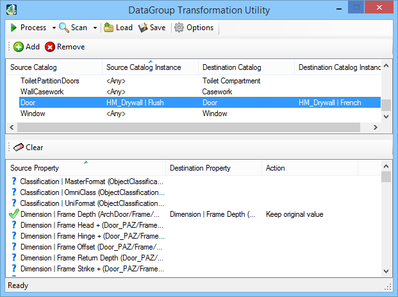Image resolution: width=398 pixels, height=297 pixels.
Task: Click Destination Catalog column header
Action: point(247,67)
